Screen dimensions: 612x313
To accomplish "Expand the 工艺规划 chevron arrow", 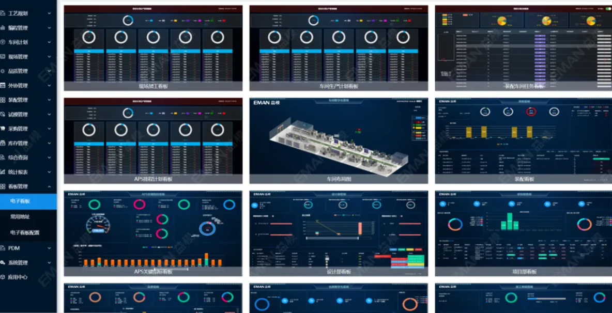I will [x=49, y=13].
